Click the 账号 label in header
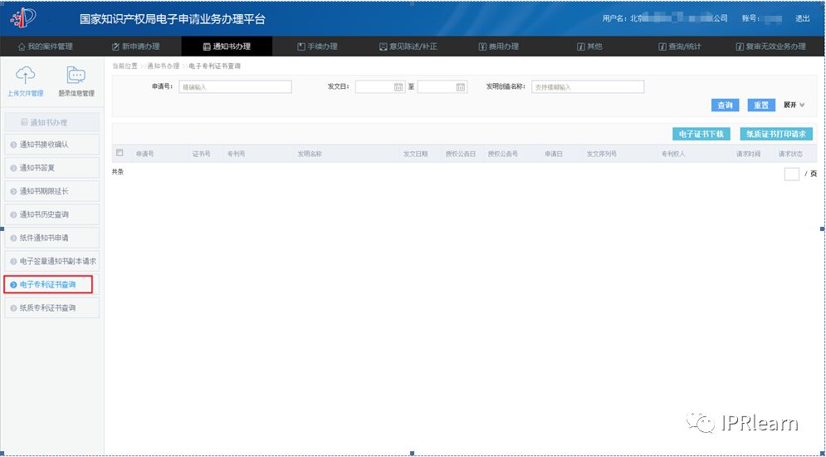Viewport: 826px width, 457px height. tap(750, 18)
